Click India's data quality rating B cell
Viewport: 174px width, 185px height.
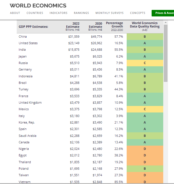(145, 50)
